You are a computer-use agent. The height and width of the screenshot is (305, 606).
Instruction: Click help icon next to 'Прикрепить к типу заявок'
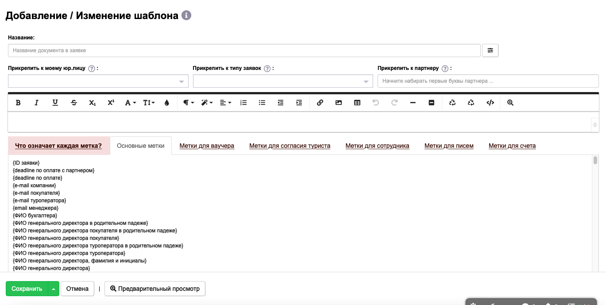(267, 69)
